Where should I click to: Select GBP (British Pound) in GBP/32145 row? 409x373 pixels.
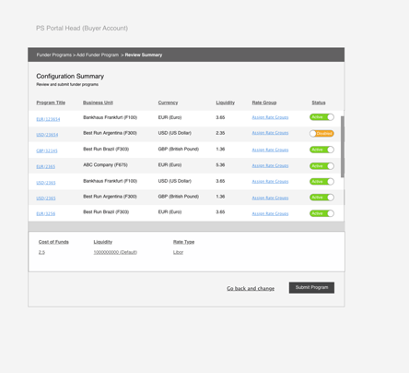click(179, 149)
